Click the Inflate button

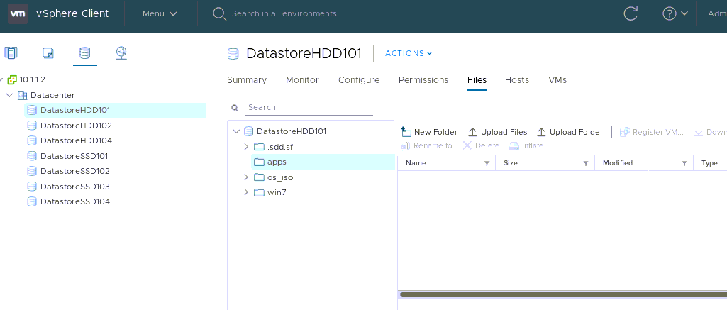(526, 145)
